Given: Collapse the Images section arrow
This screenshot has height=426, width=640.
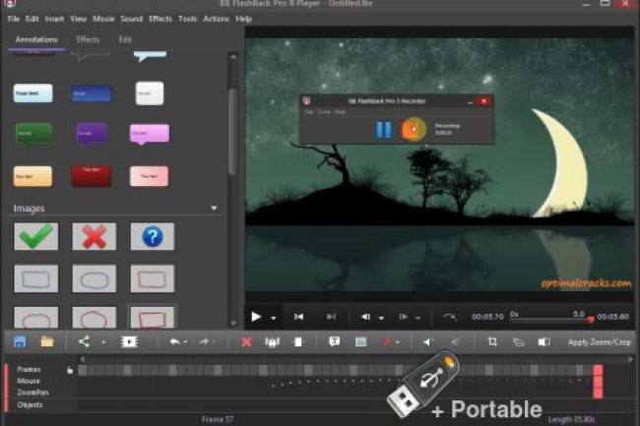Looking at the screenshot, I should pyautogui.click(x=214, y=209).
